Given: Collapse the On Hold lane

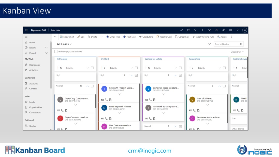Looking at the screenshot, I should 136,68.
